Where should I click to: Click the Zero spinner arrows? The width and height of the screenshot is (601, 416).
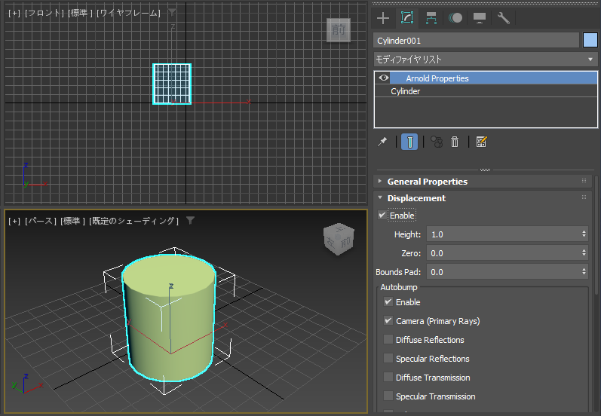[x=584, y=252]
